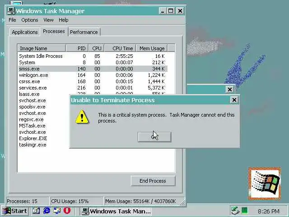Select the System Idle Process row

pyautogui.click(x=93, y=56)
